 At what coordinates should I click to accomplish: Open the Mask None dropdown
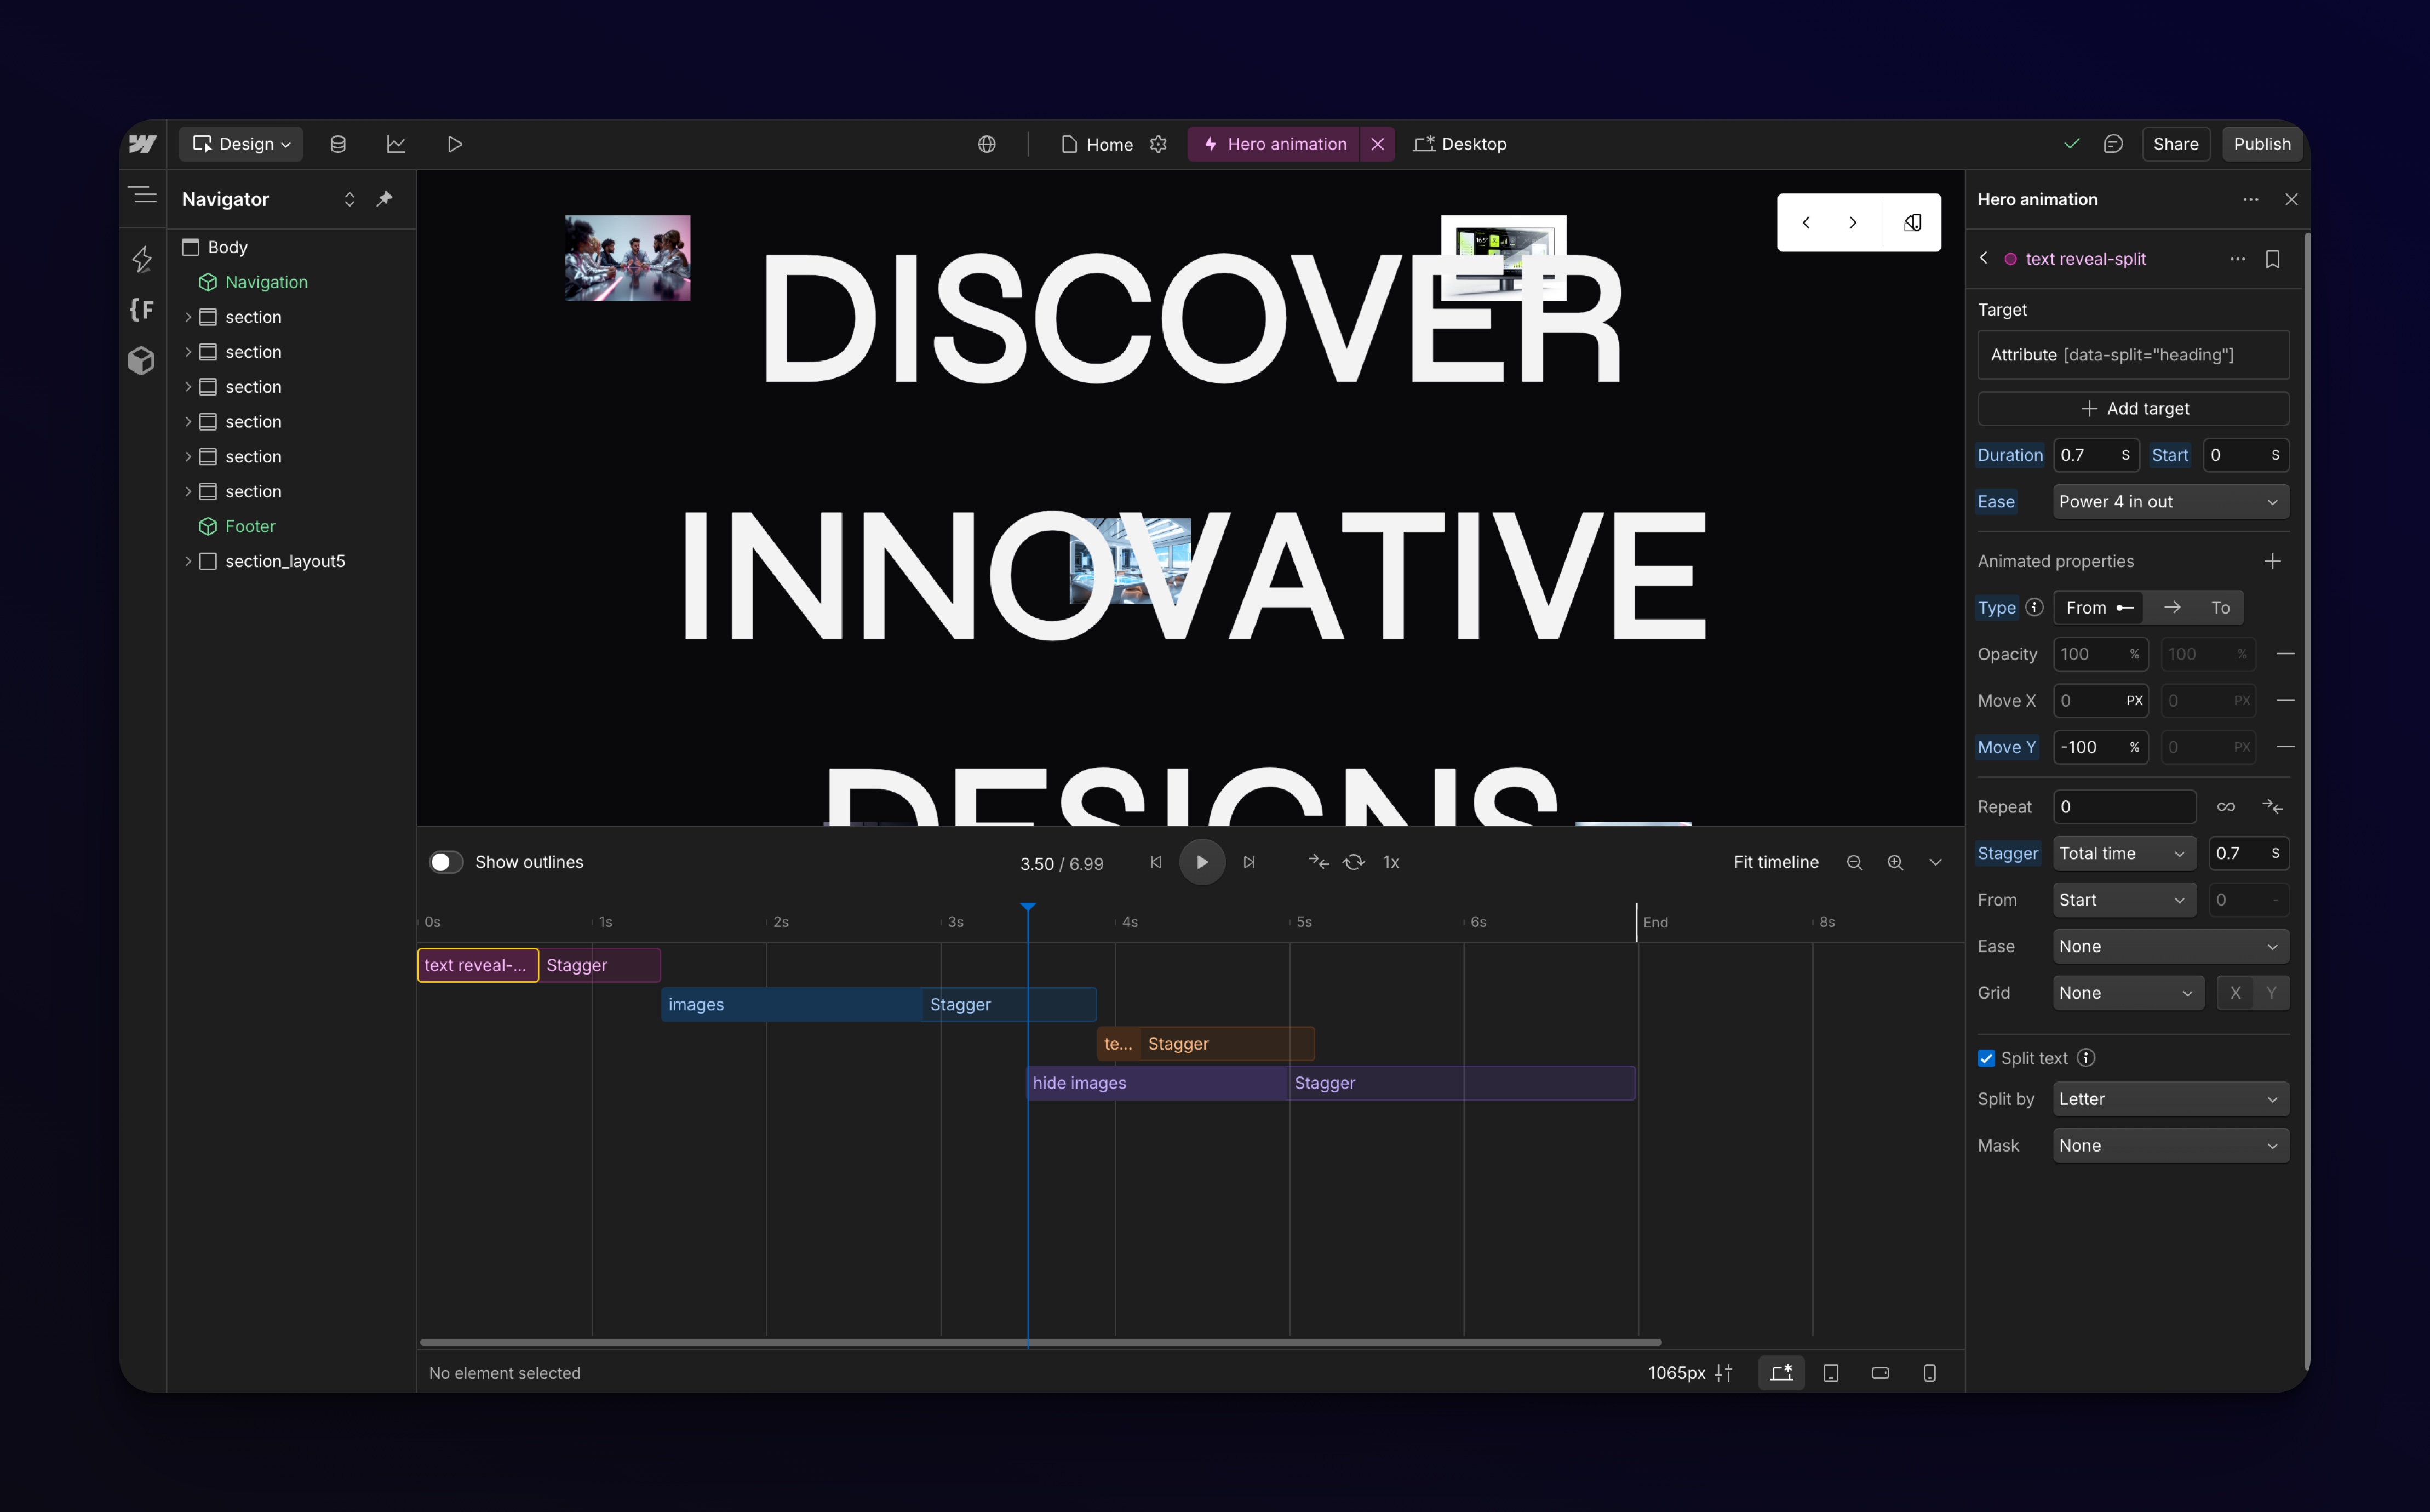pos(2170,1146)
